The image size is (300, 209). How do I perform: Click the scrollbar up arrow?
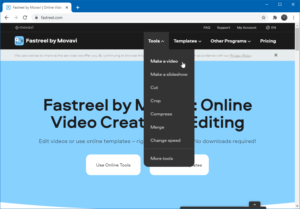pyautogui.click(x=297, y=25)
